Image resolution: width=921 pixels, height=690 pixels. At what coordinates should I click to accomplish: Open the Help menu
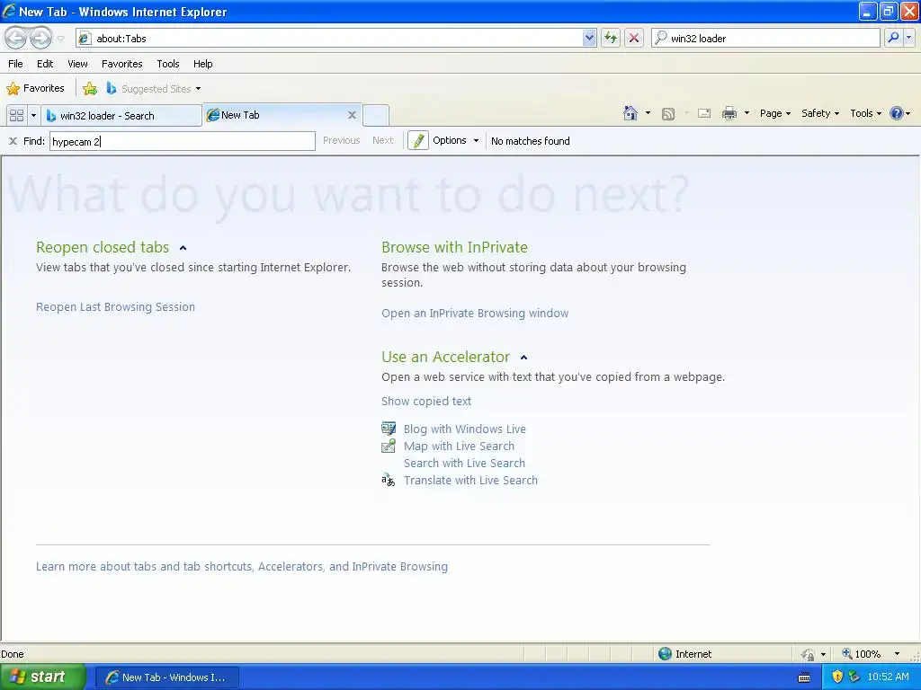pos(202,64)
